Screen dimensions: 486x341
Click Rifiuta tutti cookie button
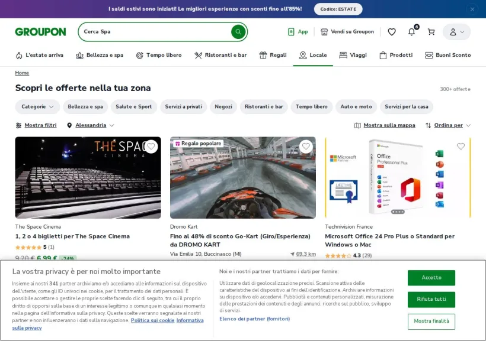pos(431,299)
